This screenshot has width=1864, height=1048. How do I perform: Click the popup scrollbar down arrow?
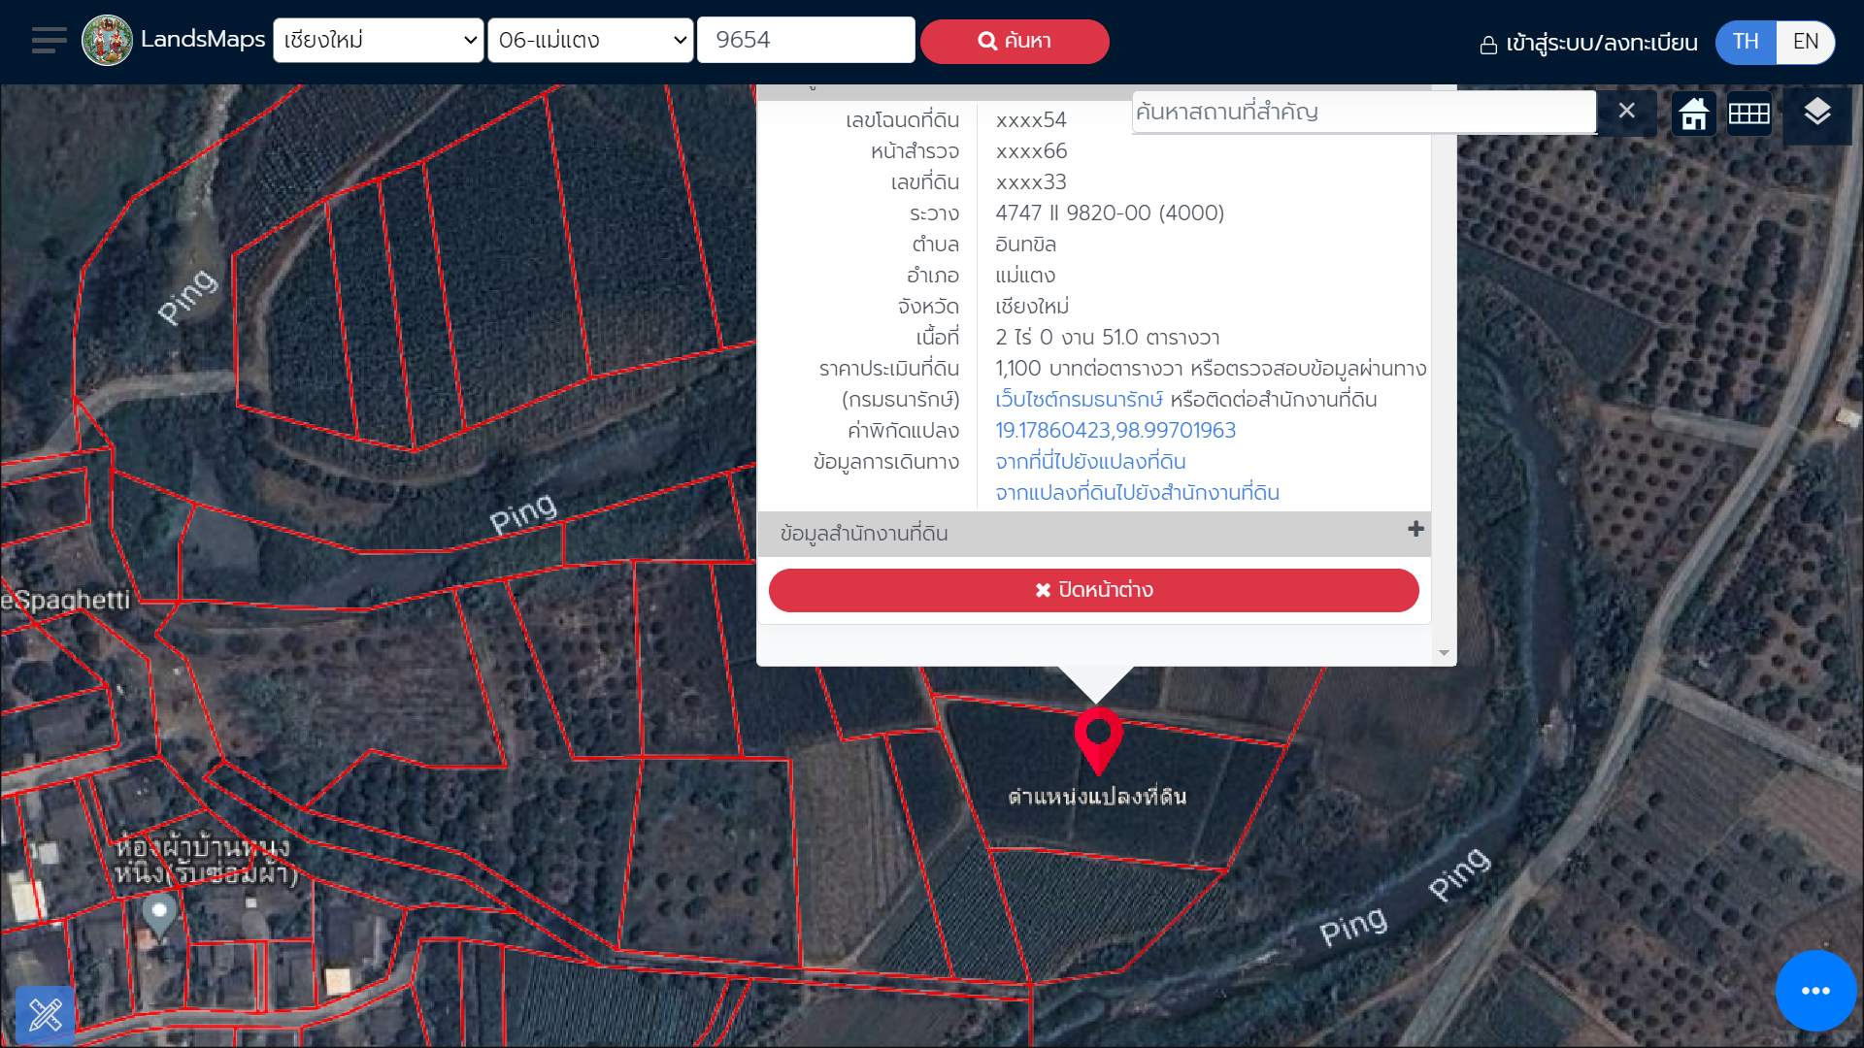[1444, 653]
